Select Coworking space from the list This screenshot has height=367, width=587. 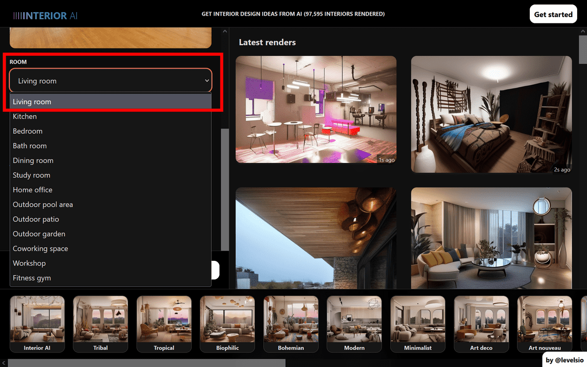[x=41, y=249]
